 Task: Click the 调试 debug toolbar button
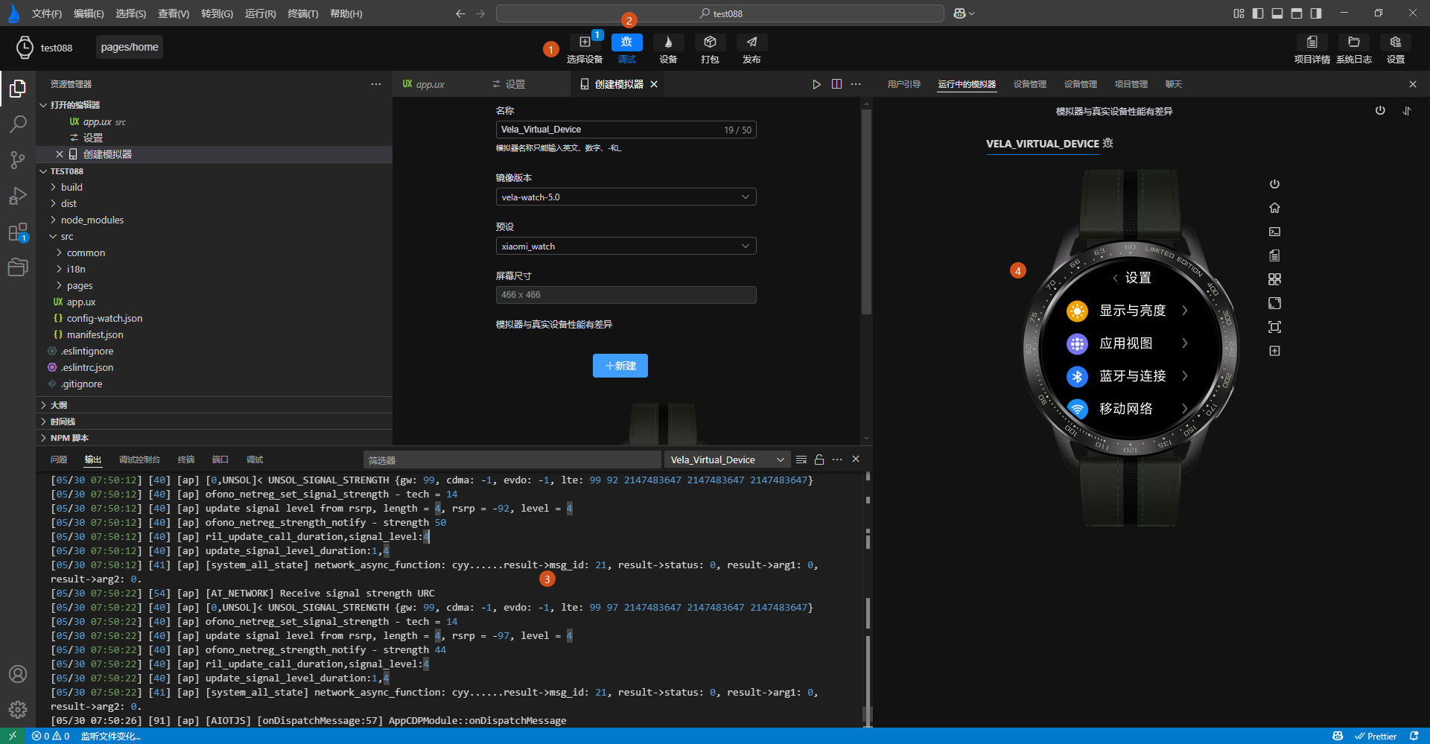click(x=626, y=43)
